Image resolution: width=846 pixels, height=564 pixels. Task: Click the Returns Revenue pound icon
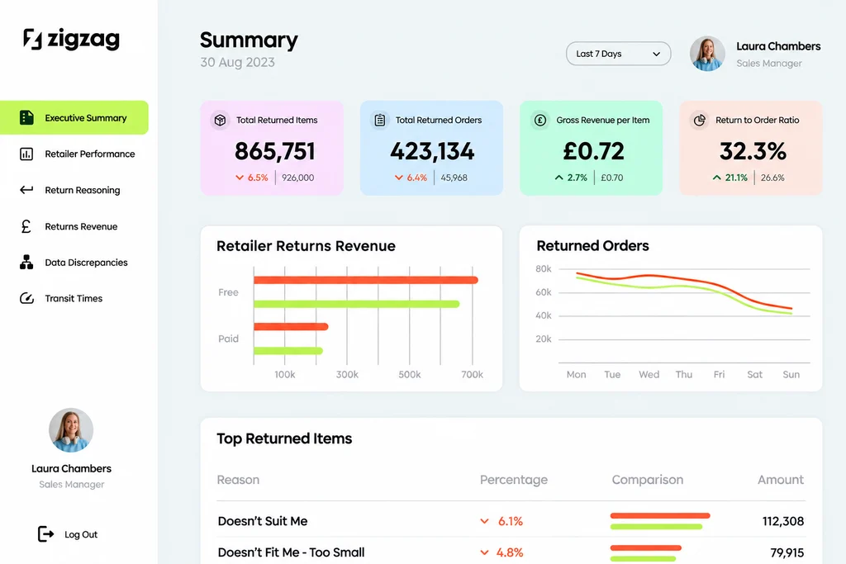[26, 226]
